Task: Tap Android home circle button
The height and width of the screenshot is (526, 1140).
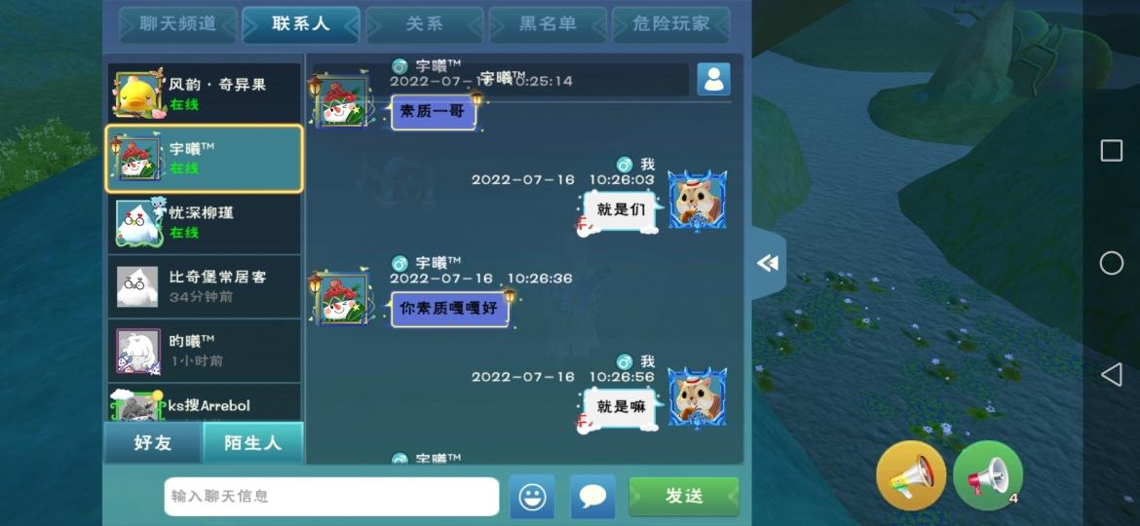Action: 1111,263
